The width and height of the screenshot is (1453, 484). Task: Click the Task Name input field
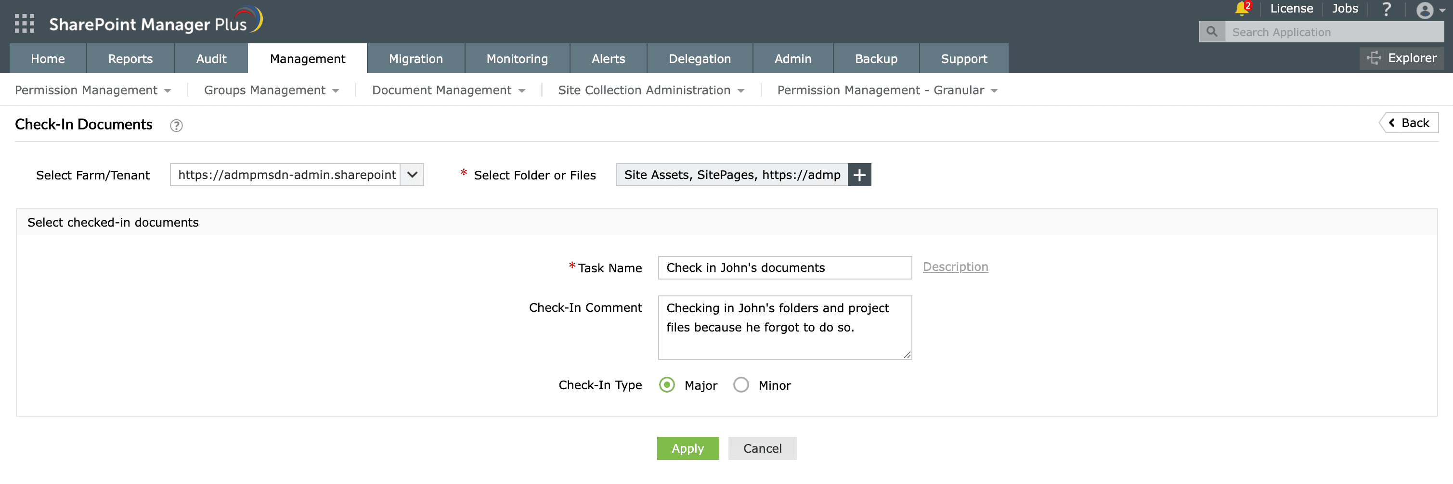[x=785, y=267]
